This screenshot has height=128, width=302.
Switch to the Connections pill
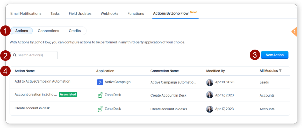coord(48,31)
